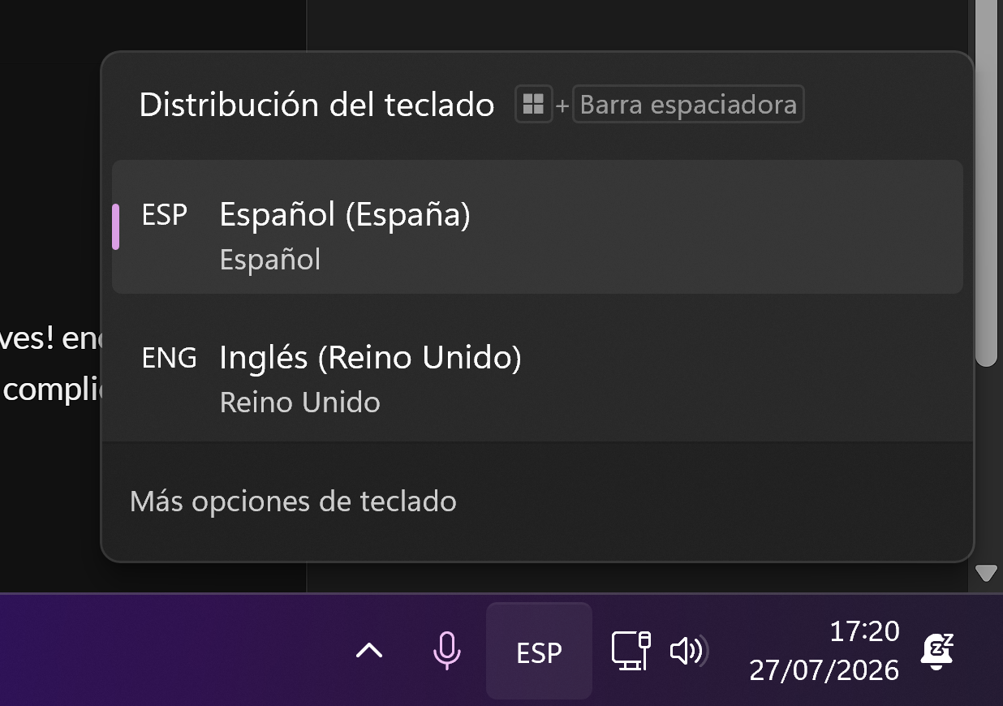This screenshot has height=706, width=1003.
Task: Click the date 27/07/2026 on the taskbar
Action: coord(824,670)
